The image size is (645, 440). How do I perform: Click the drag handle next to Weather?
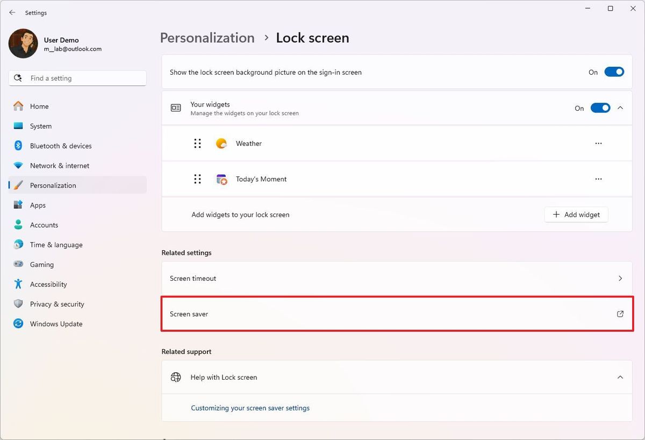tap(197, 143)
